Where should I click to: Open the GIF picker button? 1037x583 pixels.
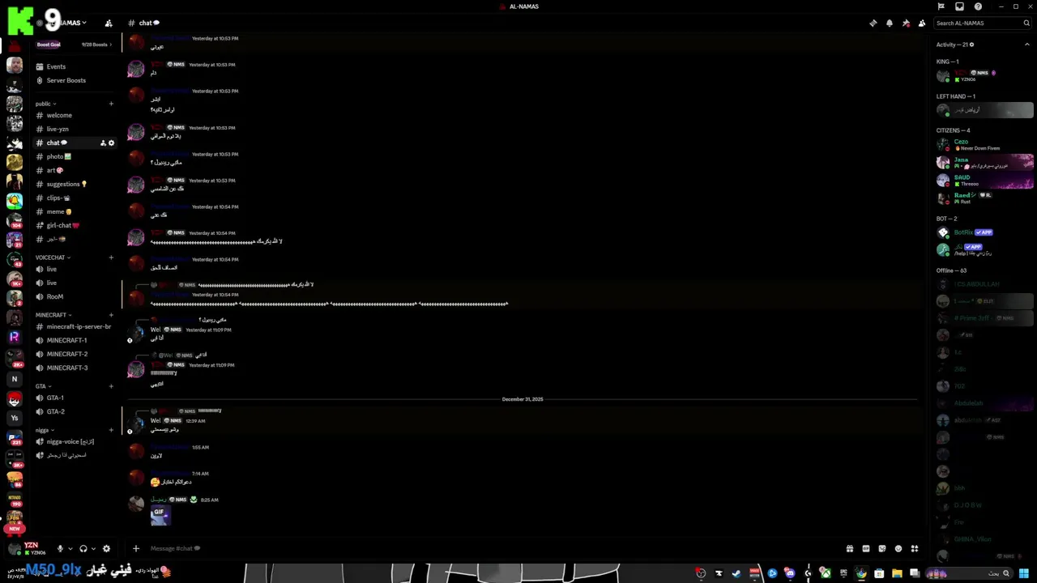click(x=865, y=548)
